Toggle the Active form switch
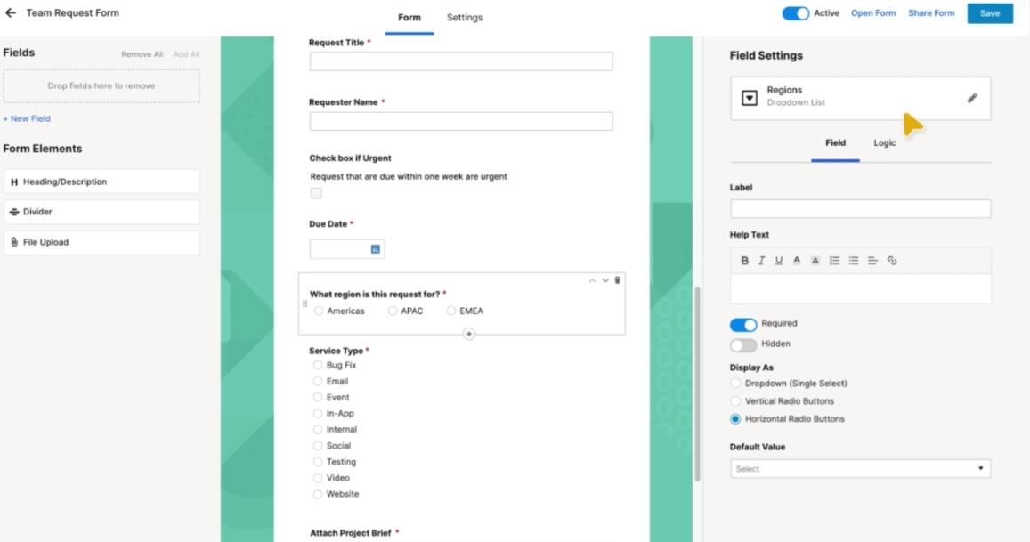Viewport: 1030px width, 542px height. (x=795, y=13)
